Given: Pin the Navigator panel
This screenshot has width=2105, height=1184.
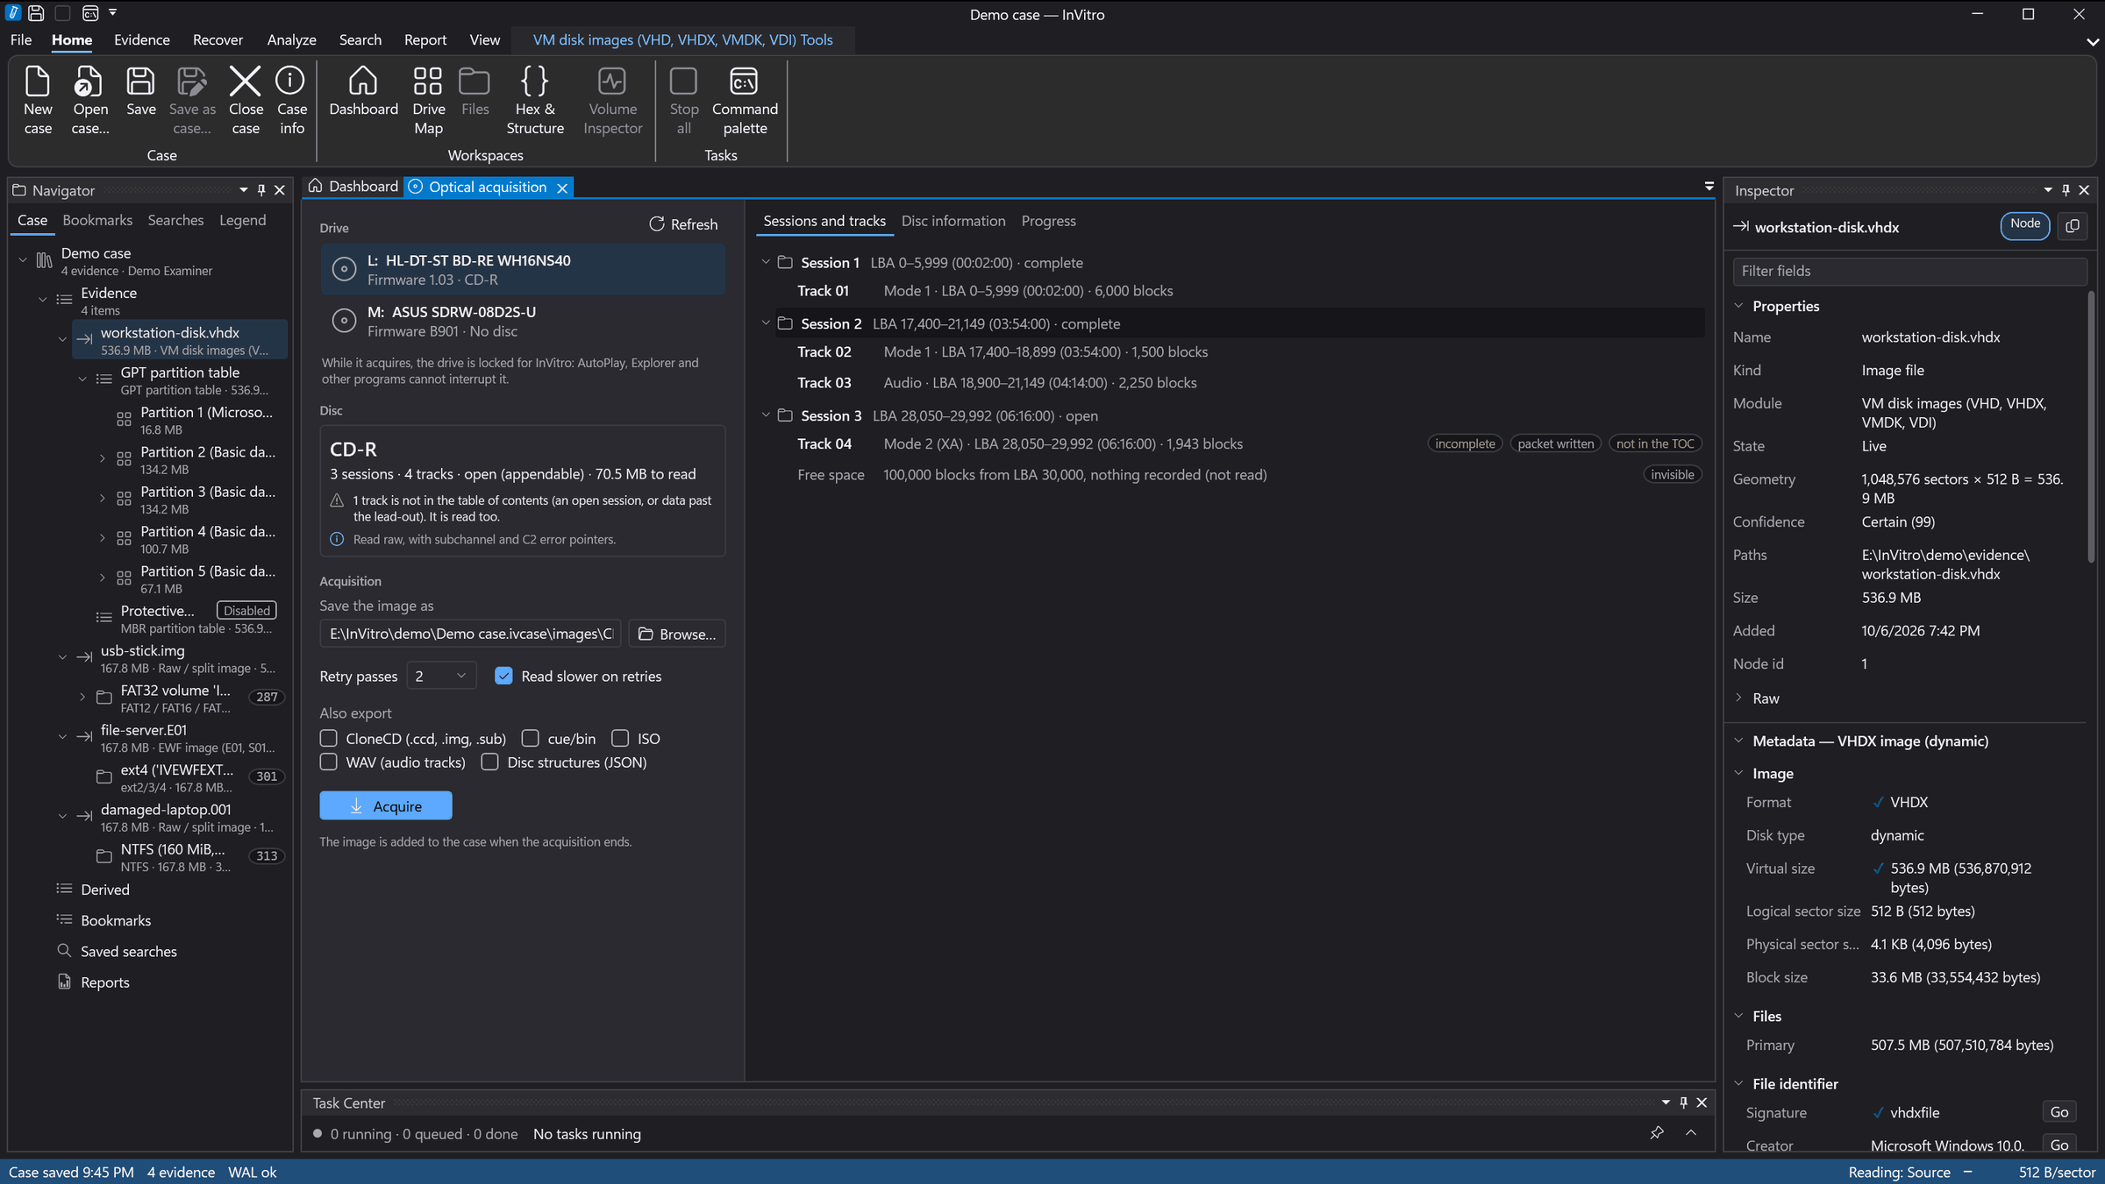Looking at the screenshot, I should (261, 190).
